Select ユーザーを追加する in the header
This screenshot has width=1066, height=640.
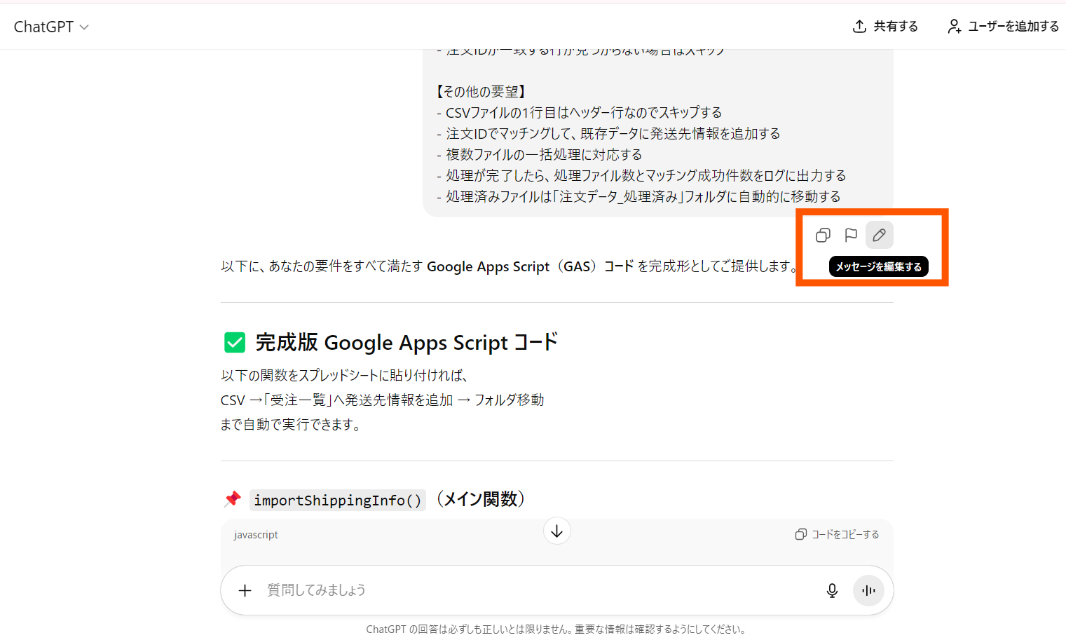pyautogui.click(x=1003, y=27)
